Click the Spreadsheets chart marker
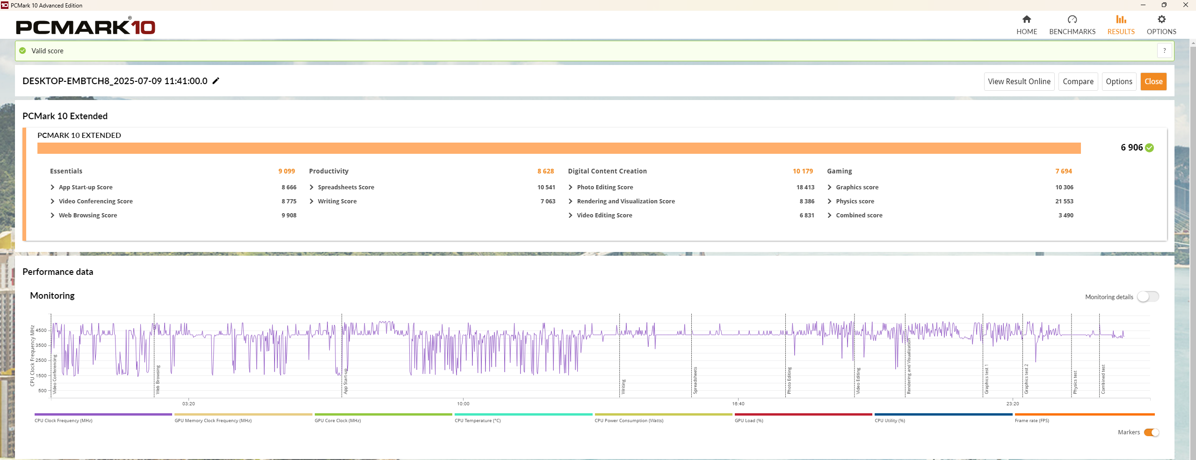 (695, 381)
